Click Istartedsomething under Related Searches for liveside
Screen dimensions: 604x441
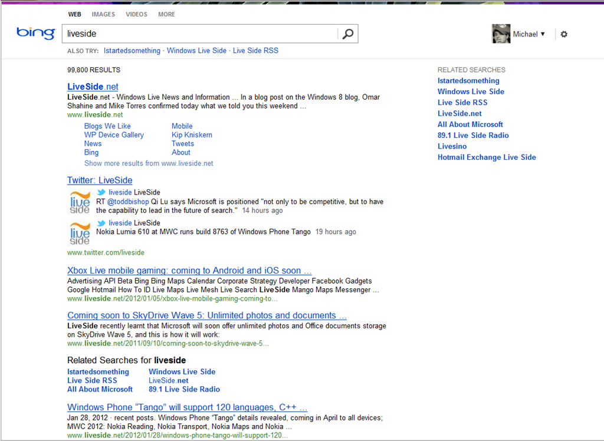tap(99, 371)
